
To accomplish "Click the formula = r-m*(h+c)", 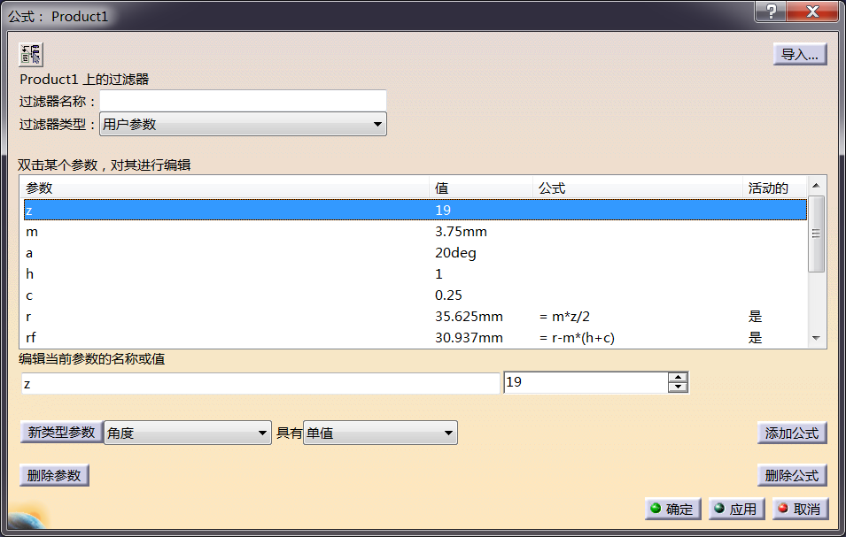I will pos(577,338).
